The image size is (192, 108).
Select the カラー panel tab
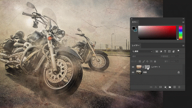coord(135,22)
